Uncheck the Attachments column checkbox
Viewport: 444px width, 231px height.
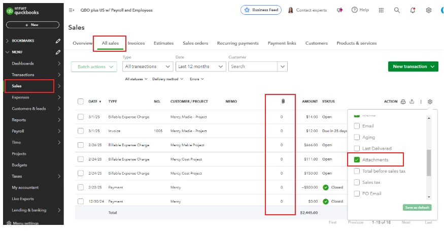357,160
